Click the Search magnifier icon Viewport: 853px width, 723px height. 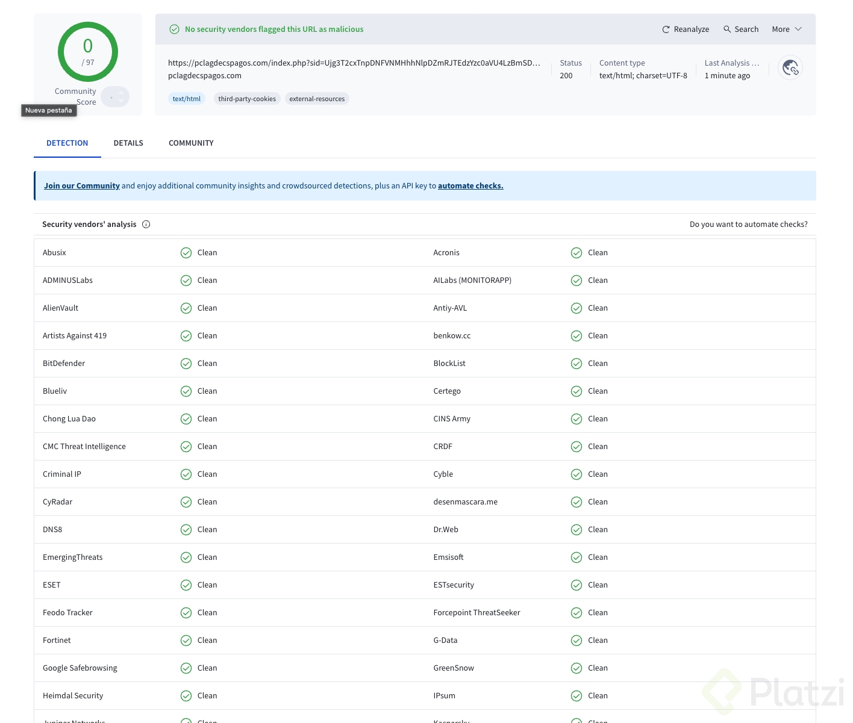[727, 29]
